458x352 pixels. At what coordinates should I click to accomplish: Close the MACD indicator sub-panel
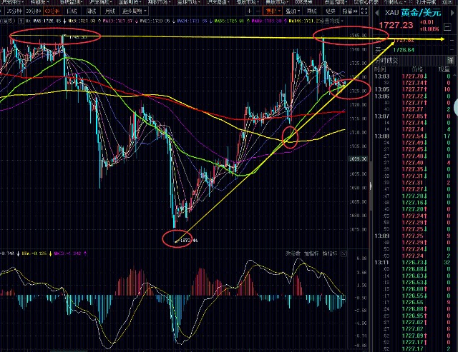[343, 253]
